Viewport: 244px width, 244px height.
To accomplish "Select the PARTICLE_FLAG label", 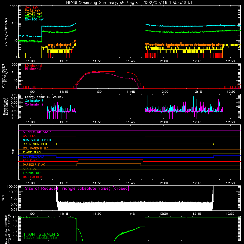I will [x=34, y=165].
